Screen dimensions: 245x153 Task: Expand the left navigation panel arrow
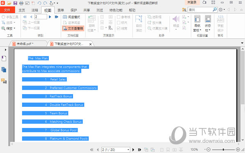pos(5,50)
